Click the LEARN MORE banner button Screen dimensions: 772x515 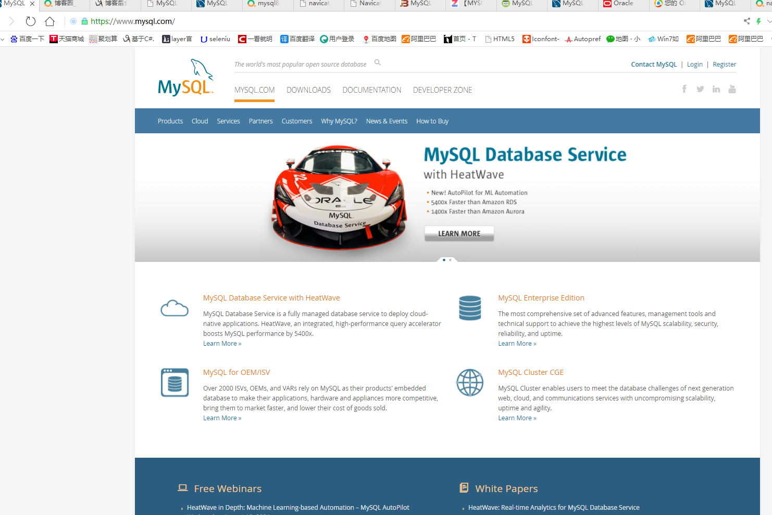point(459,234)
